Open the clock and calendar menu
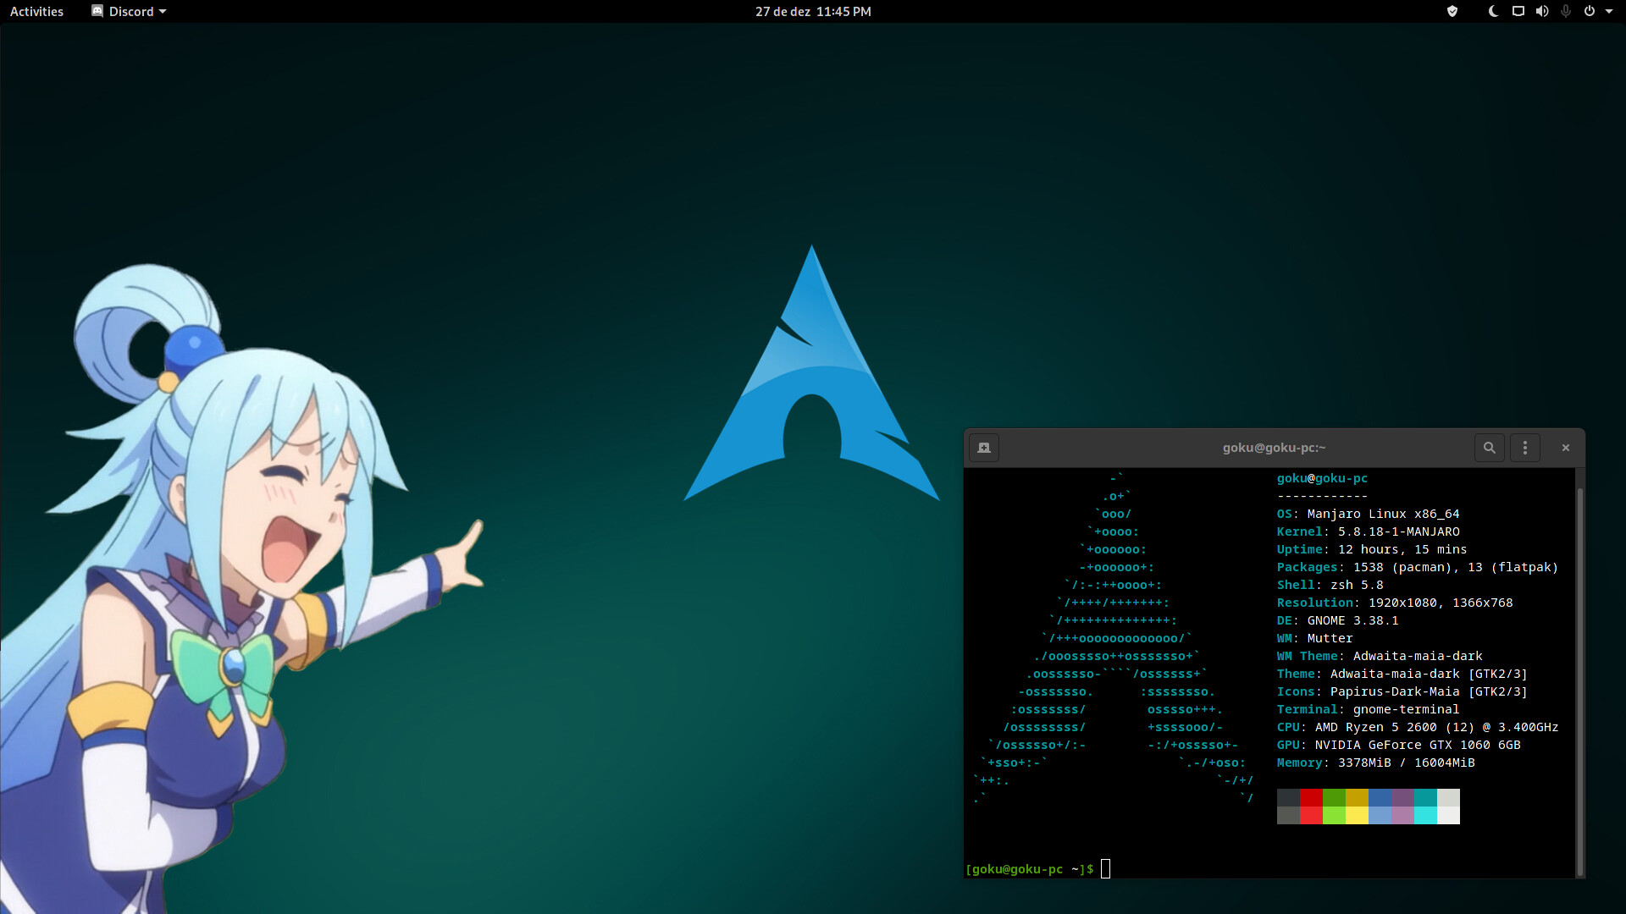 click(x=813, y=11)
